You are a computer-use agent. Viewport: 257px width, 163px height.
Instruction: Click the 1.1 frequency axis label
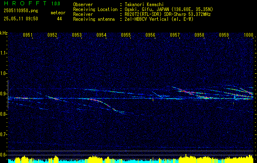(3, 53)
